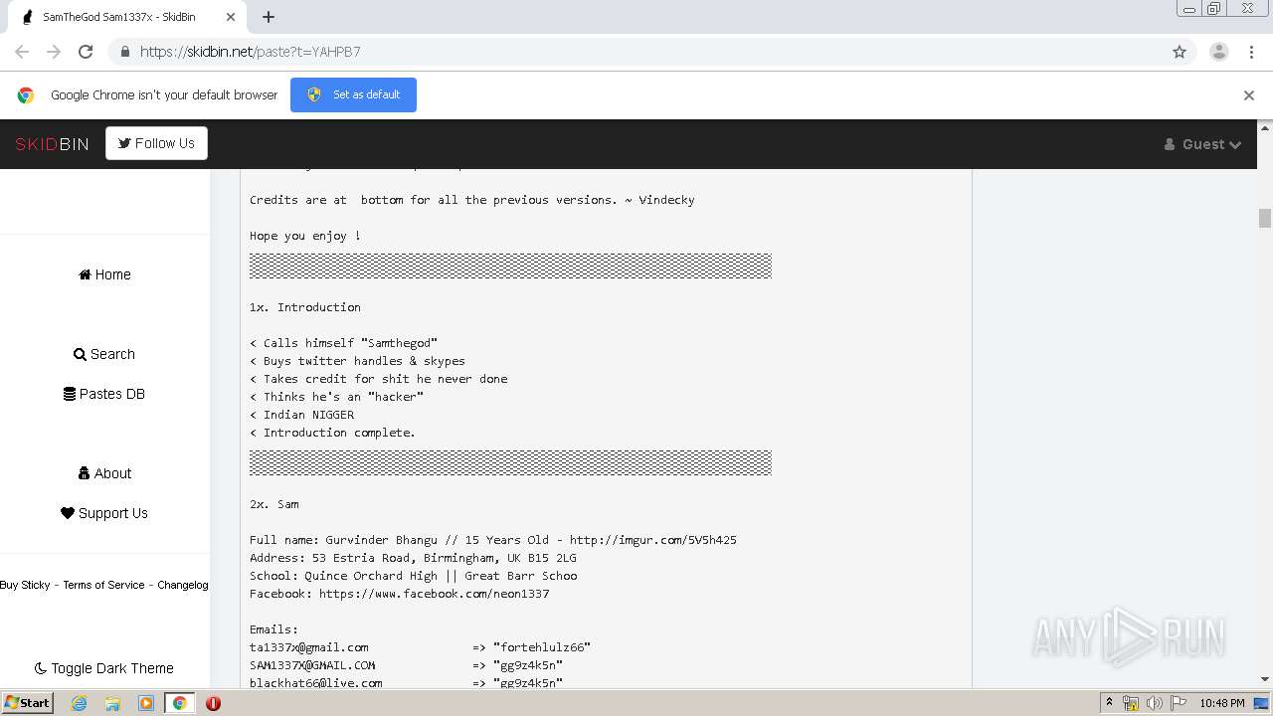Open a new browser tab
This screenshot has height=716, width=1273.
(269, 17)
